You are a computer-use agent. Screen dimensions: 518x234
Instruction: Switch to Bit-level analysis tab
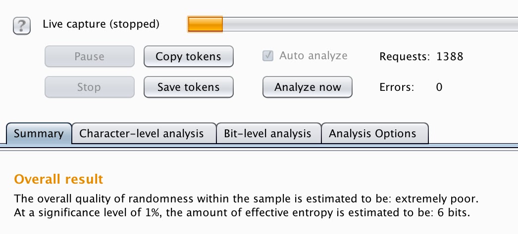click(x=267, y=134)
